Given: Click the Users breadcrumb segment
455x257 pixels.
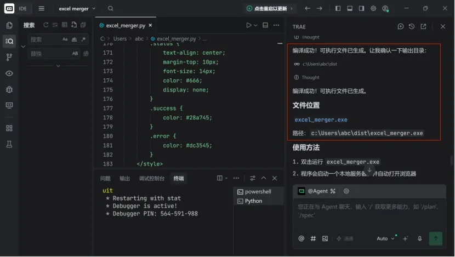Looking at the screenshot, I should coord(120,38).
